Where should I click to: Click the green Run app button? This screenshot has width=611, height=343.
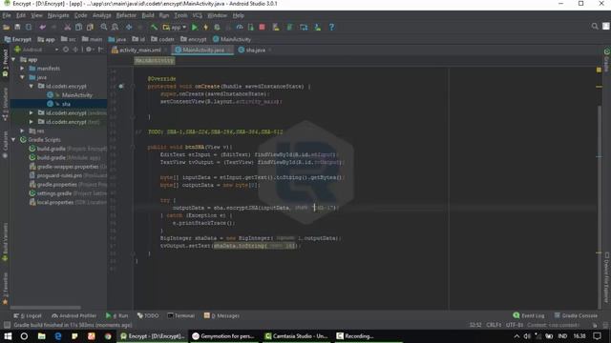click(x=195, y=28)
